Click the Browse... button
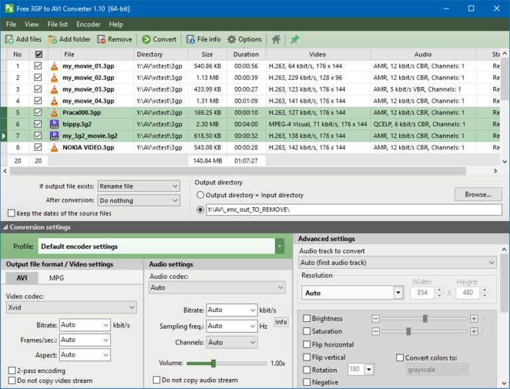510x389 pixels. (x=477, y=194)
